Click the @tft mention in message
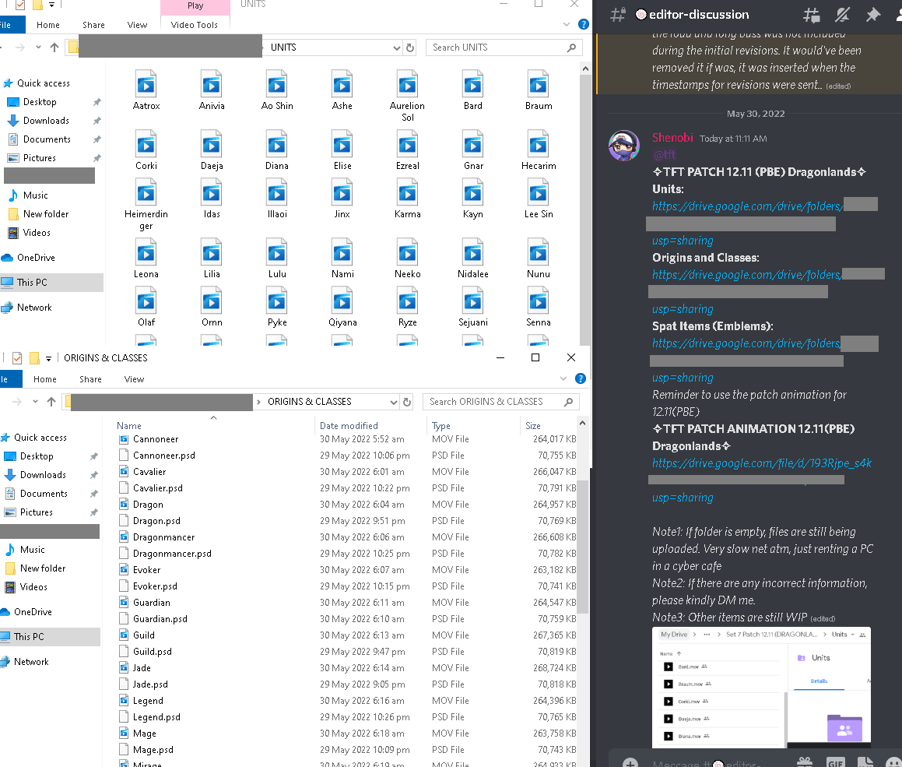Screen dimensions: 902x767 (664, 155)
